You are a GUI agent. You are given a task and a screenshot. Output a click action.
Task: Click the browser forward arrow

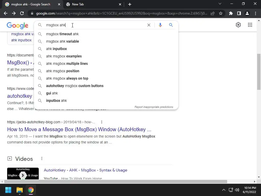coord(14,13)
